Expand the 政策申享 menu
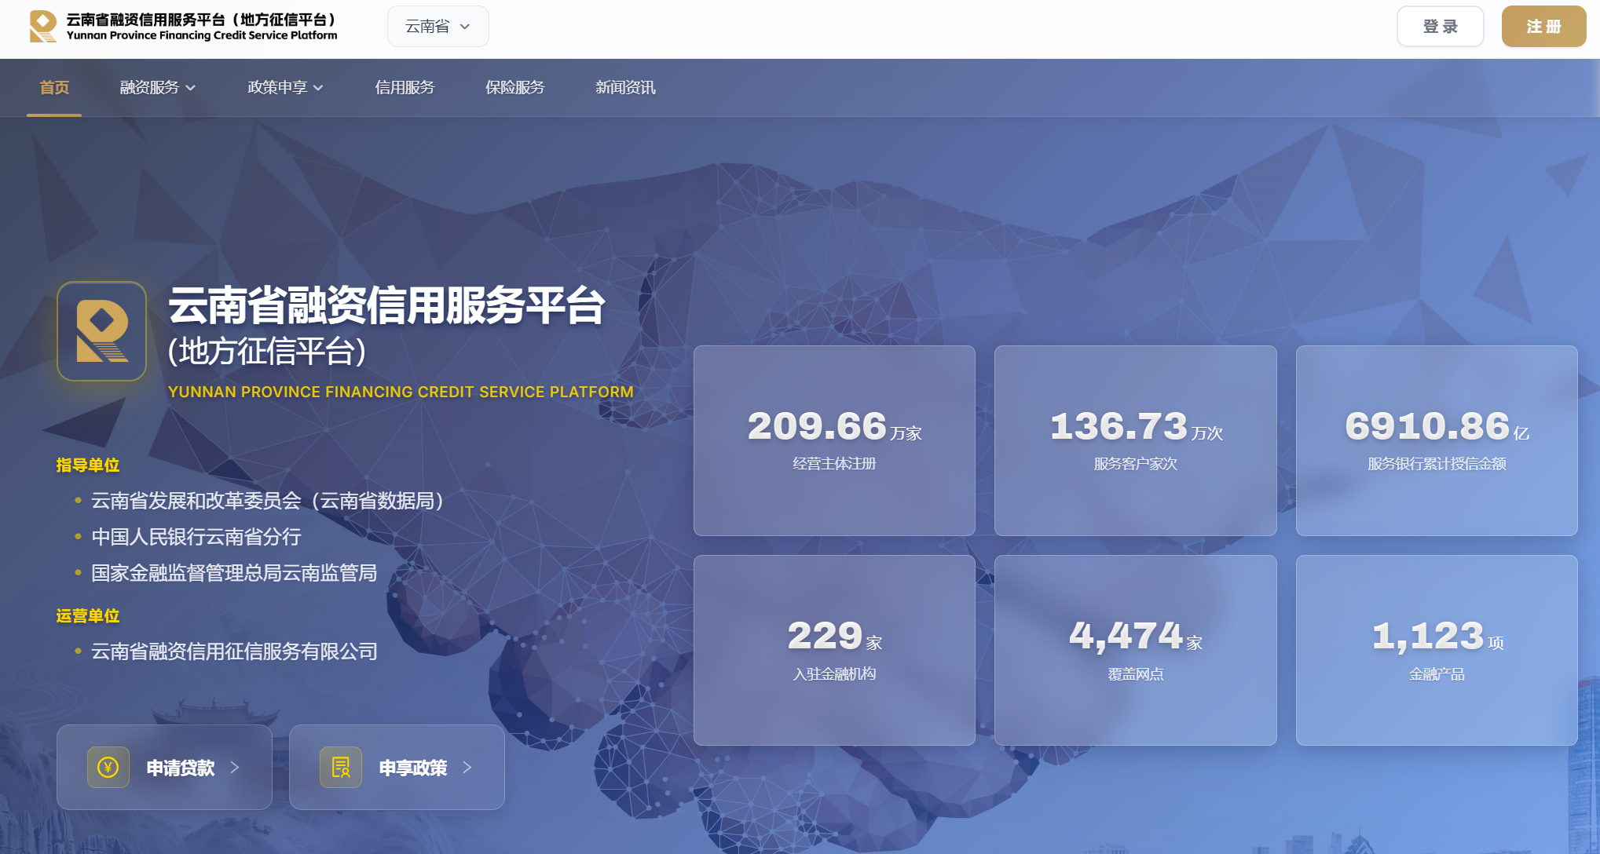The height and width of the screenshot is (854, 1600). pos(285,88)
